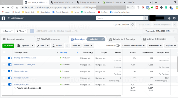This screenshot has width=178, height=98.
Task: Enable the View Setup switch
Action: click(x=118, y=46)
